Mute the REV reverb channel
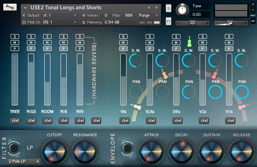 (x=80, y=43)
